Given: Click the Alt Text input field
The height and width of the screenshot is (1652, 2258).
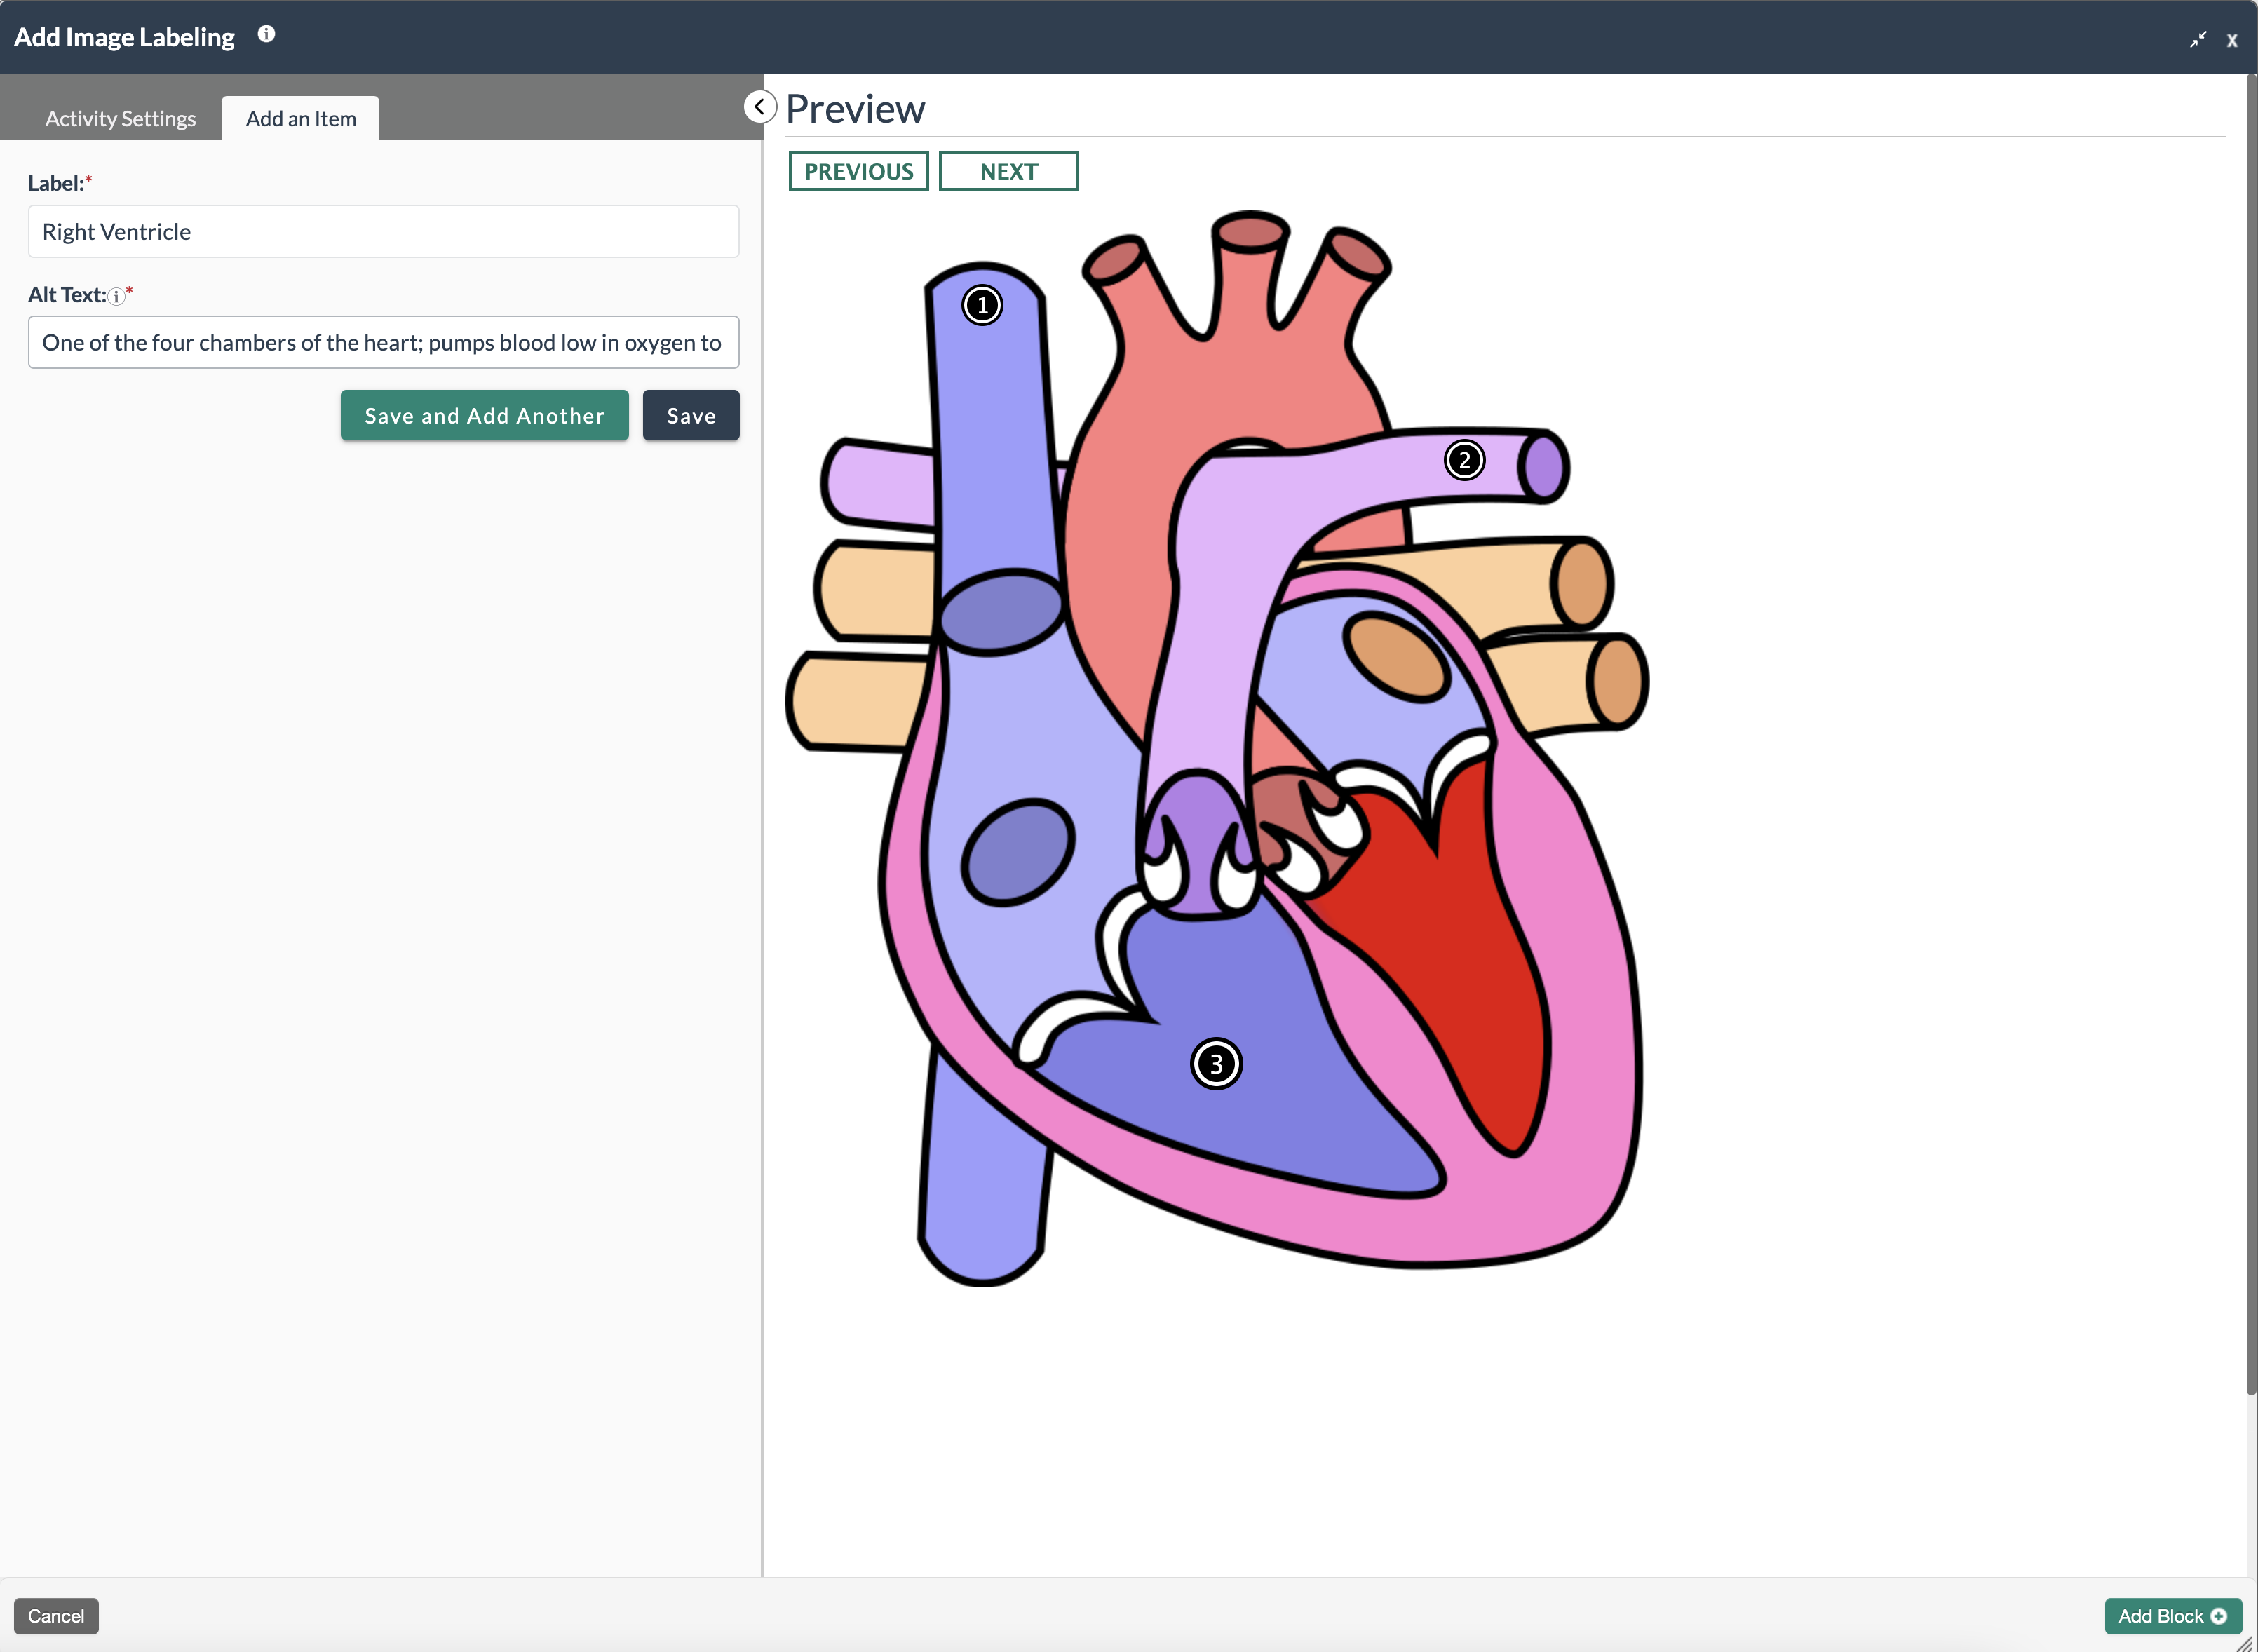Looking at the screenshot, I should tap(383, 343).
